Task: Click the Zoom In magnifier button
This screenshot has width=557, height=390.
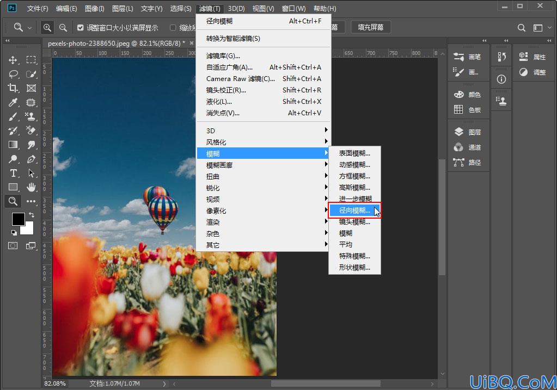Action: (x=47, y=27)
